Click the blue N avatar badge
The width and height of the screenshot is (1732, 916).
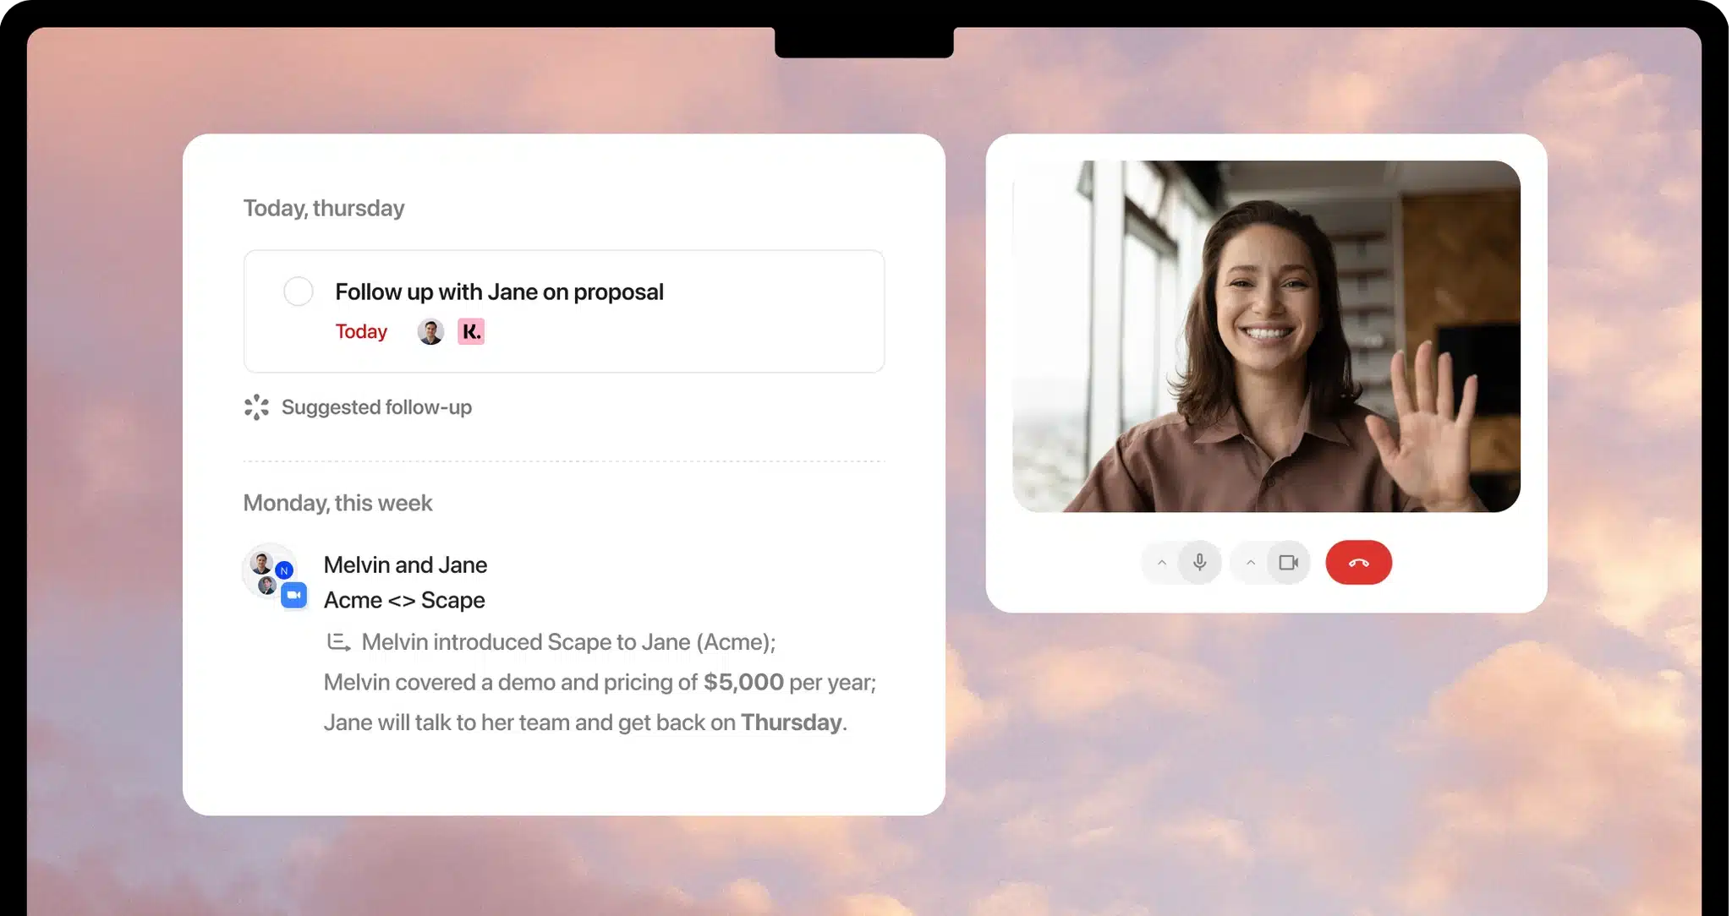coord(284,570)
